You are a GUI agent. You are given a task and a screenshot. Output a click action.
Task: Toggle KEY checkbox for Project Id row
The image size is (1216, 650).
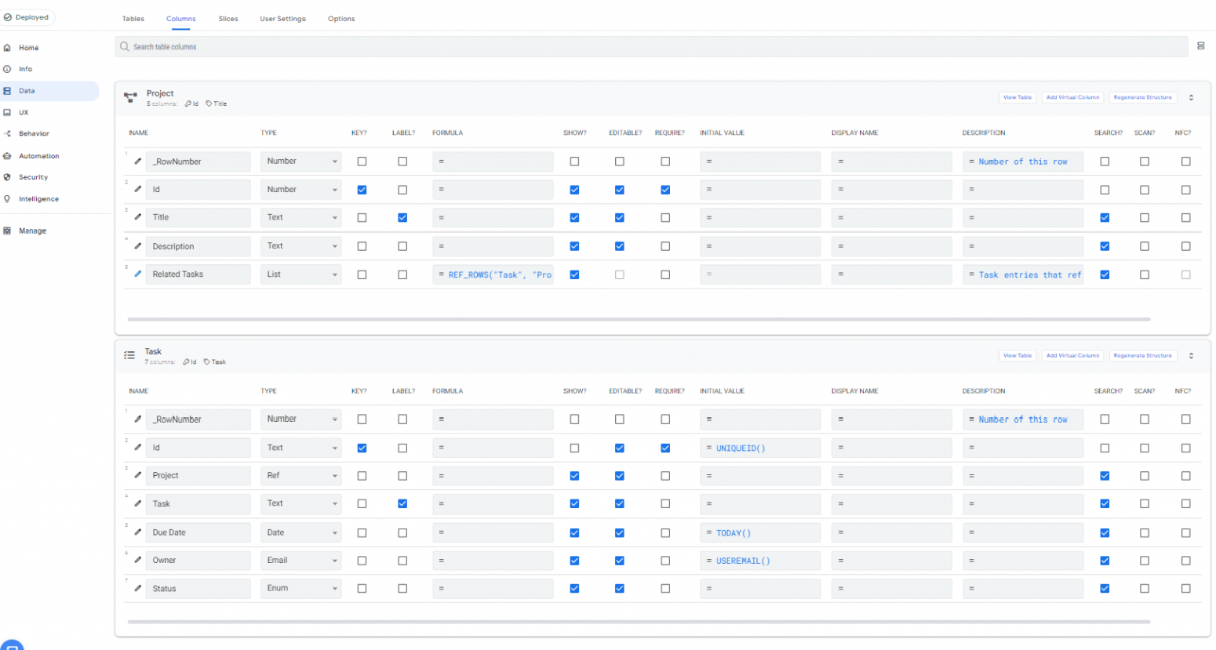point(362,190)
